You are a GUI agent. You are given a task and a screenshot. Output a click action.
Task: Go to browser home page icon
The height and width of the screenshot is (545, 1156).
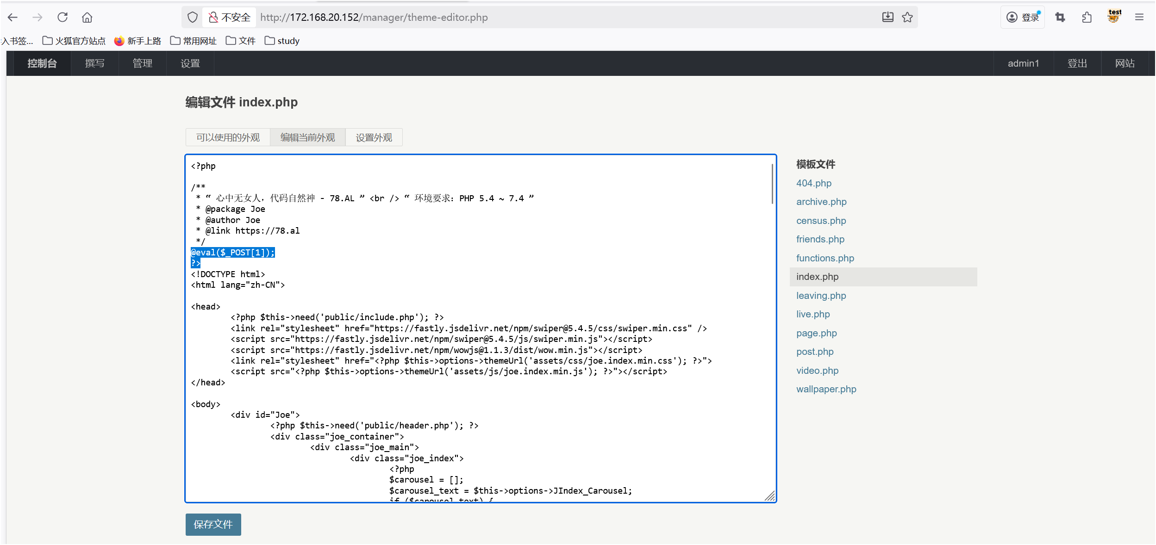pyautogui.click(x=87, y=18)
